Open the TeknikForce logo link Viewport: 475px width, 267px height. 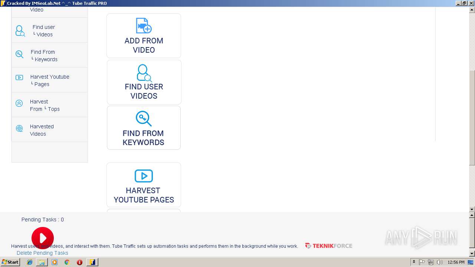tap(328, 246)
